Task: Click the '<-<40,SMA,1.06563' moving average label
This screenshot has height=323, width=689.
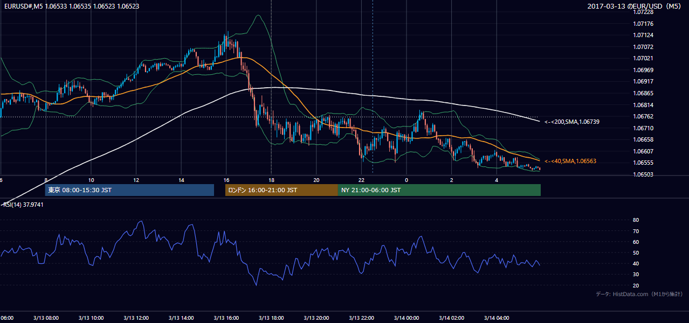Action: (570, 161)
